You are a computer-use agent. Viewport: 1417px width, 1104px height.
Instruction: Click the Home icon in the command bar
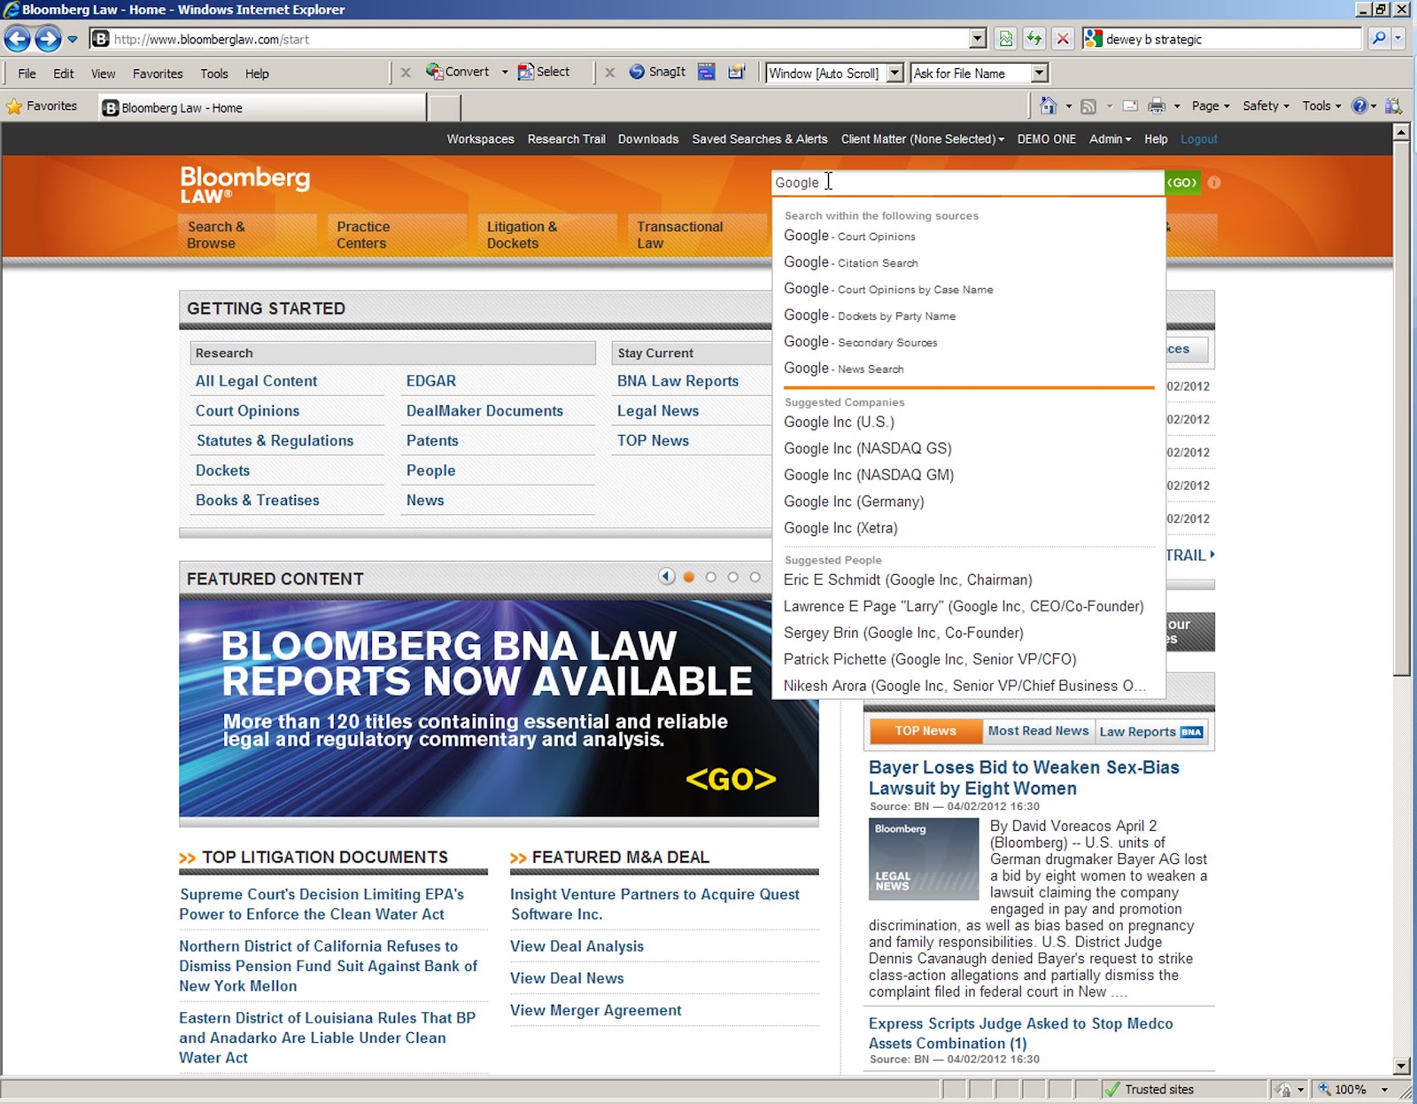pos(1049,106)
